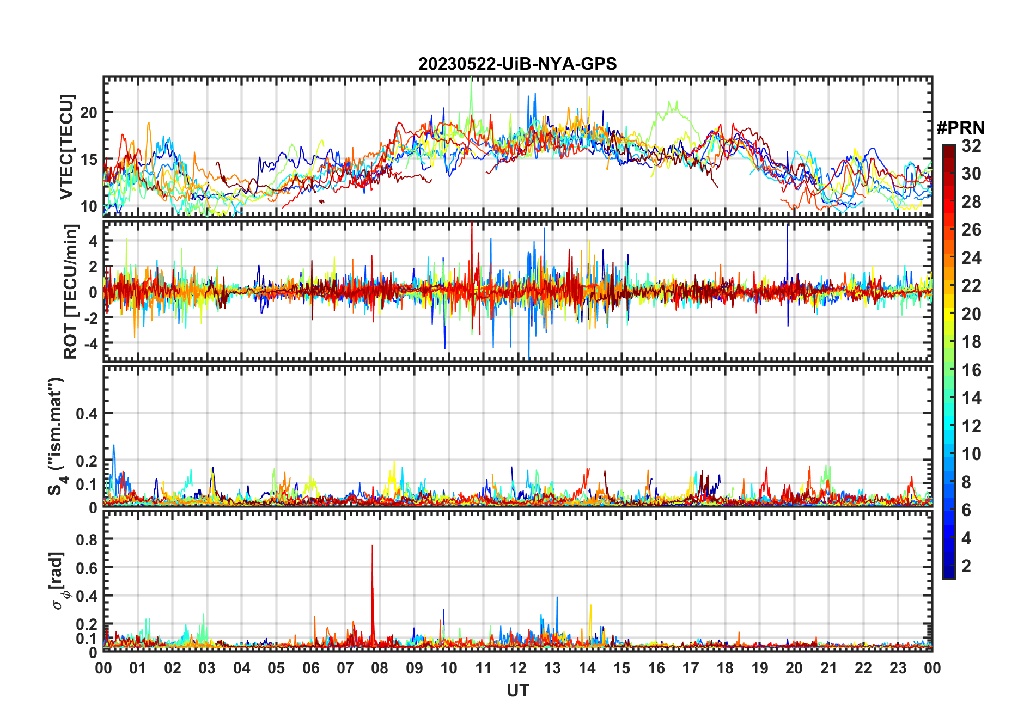The width and height of the screenshot is (1036, 724).
Task: Click x-axis hour label "03"
Action: [x=207, y=668]
